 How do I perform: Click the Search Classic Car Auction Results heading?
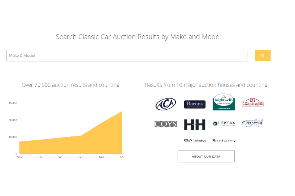tap(138, 37)
